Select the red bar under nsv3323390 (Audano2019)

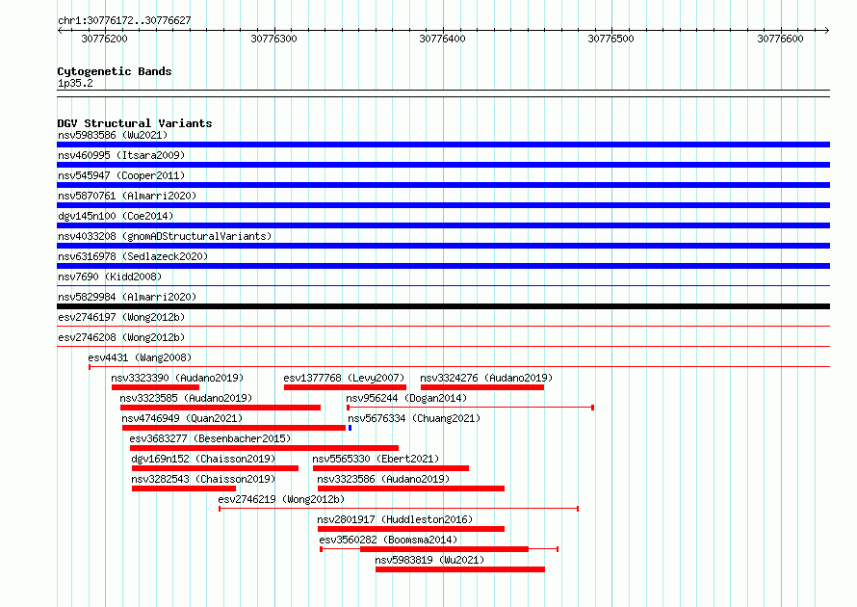[x=155, y=387]
